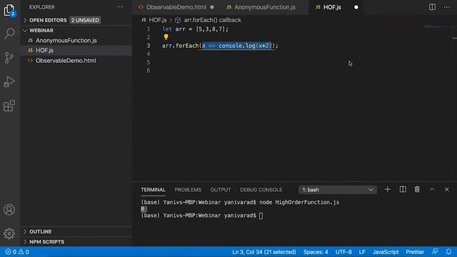Click line number 6 in the gutter

tap(149, 71)
